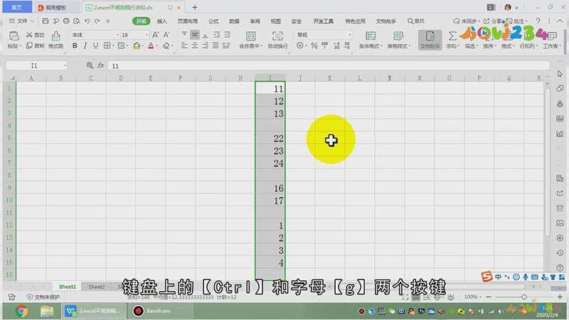Undo the last action
569x320 pixels.
point(87,21)
